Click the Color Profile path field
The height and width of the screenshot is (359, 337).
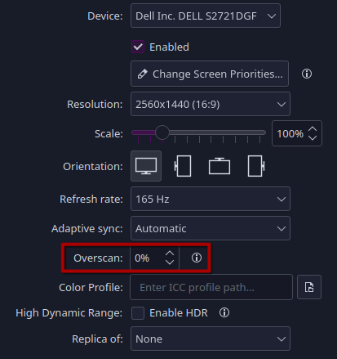coord(211,287)
